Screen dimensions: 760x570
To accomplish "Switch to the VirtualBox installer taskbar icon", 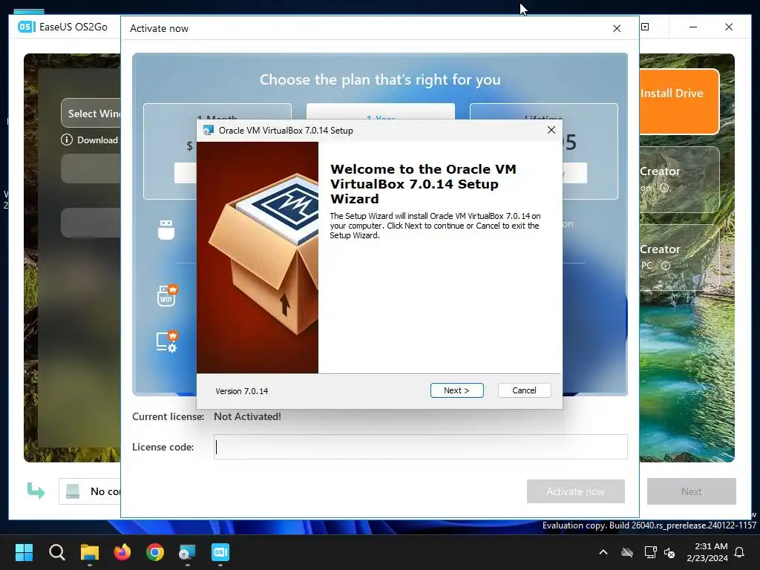I will click(188, 552).
